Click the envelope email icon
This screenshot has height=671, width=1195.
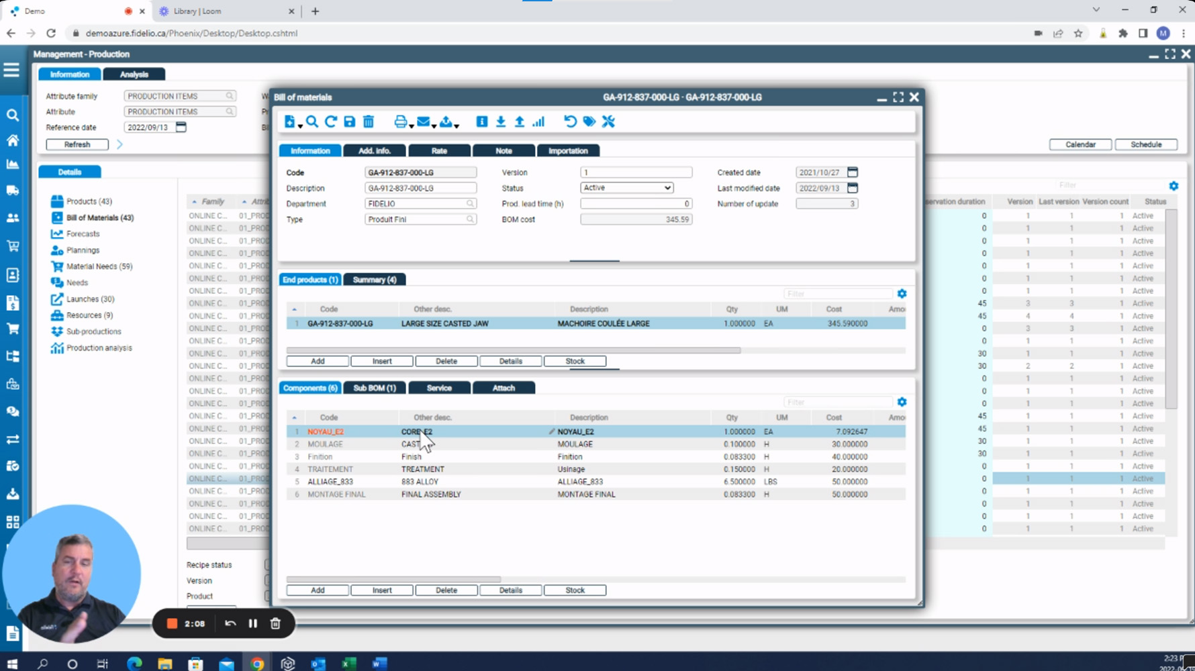423,121
